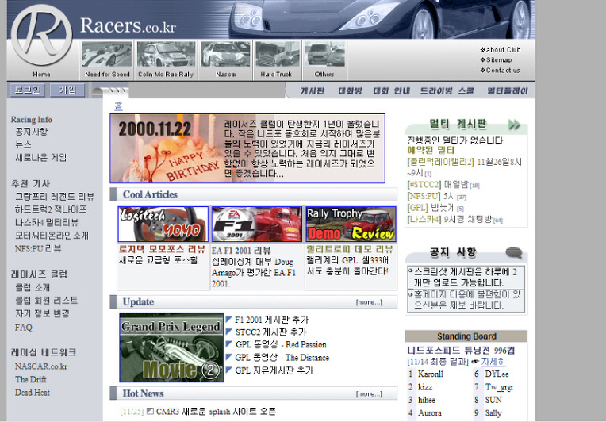Click [more...] in the Update header
Image resolution: width=606 pixels, height=422 pixels.
pyautogui.click(x=369, y=302)
